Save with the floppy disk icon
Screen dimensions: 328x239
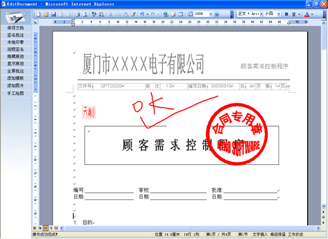coord(54,14)
